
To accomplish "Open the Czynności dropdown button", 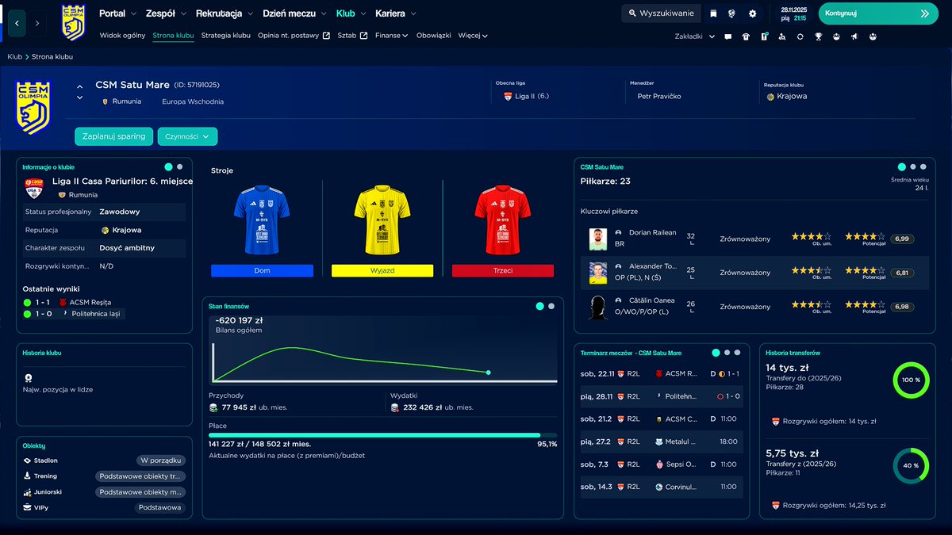I will click(x=187, y=136).
